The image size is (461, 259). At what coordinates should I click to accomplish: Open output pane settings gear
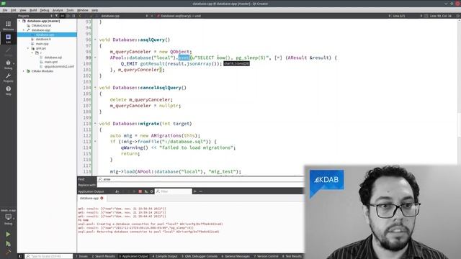(x=152, y=191)
